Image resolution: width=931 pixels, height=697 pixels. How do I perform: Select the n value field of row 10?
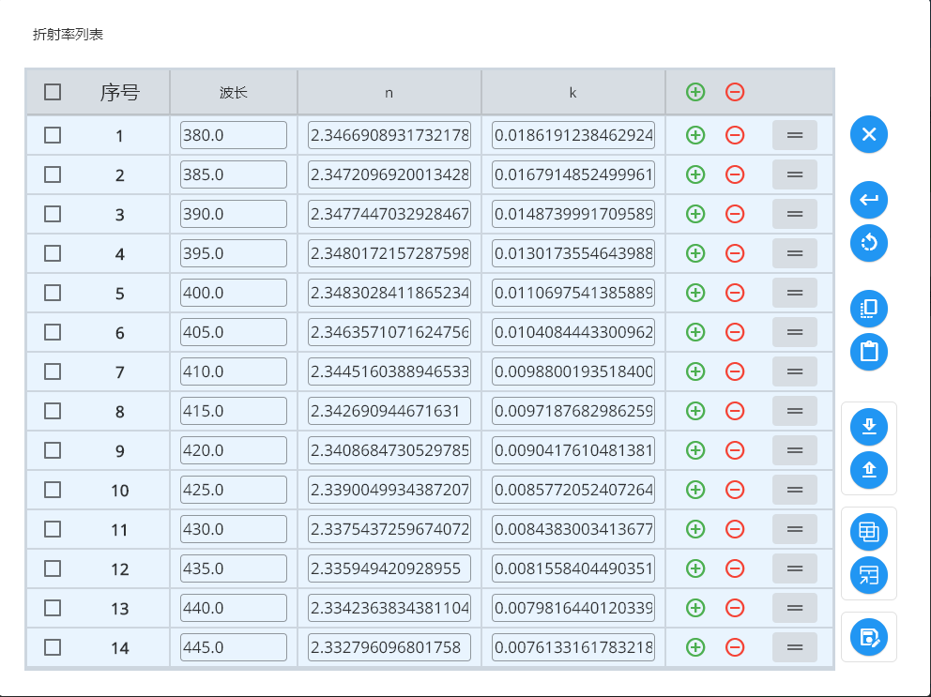tap(389, 489)
